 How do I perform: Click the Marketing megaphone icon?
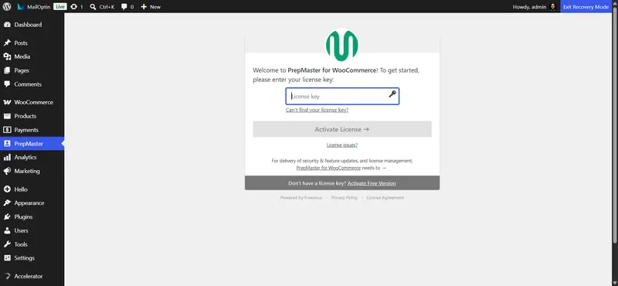pos(7,171)
